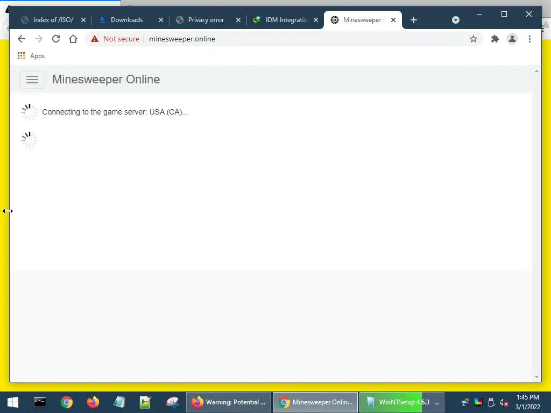Open the Extensions puzzle menu

[x=495, y=39]
